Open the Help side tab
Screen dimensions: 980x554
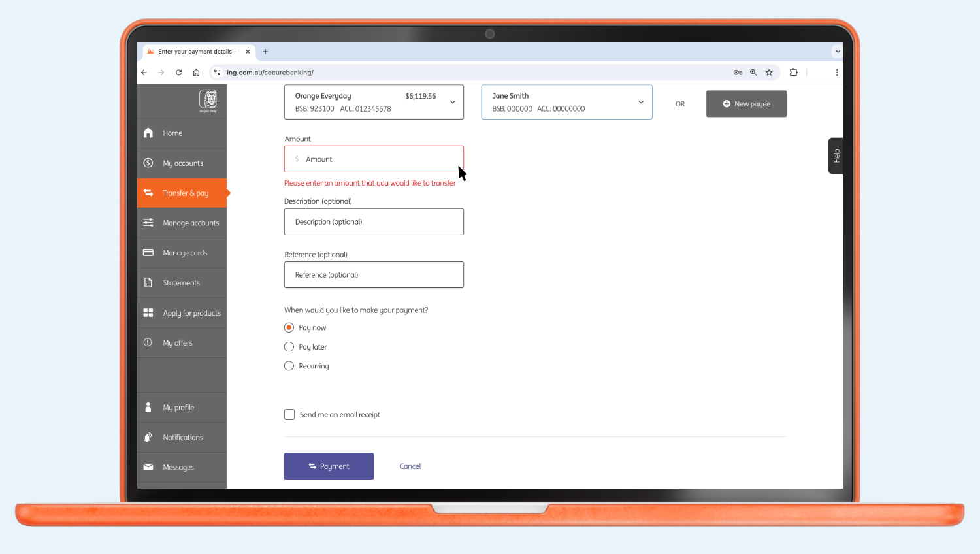(x=836, y=155)
